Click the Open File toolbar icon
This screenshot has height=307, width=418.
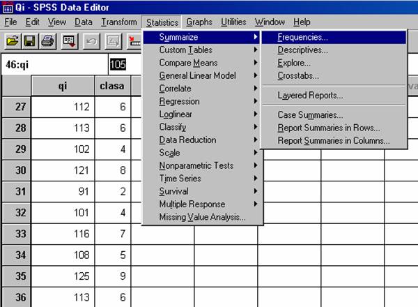[13, 41]
